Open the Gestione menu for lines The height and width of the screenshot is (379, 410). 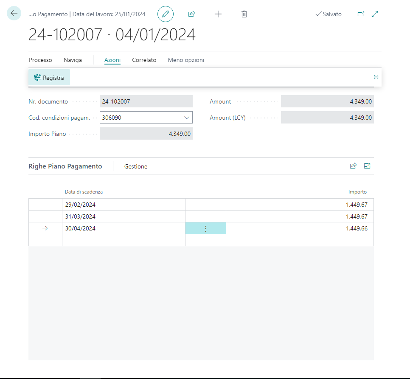136,166
